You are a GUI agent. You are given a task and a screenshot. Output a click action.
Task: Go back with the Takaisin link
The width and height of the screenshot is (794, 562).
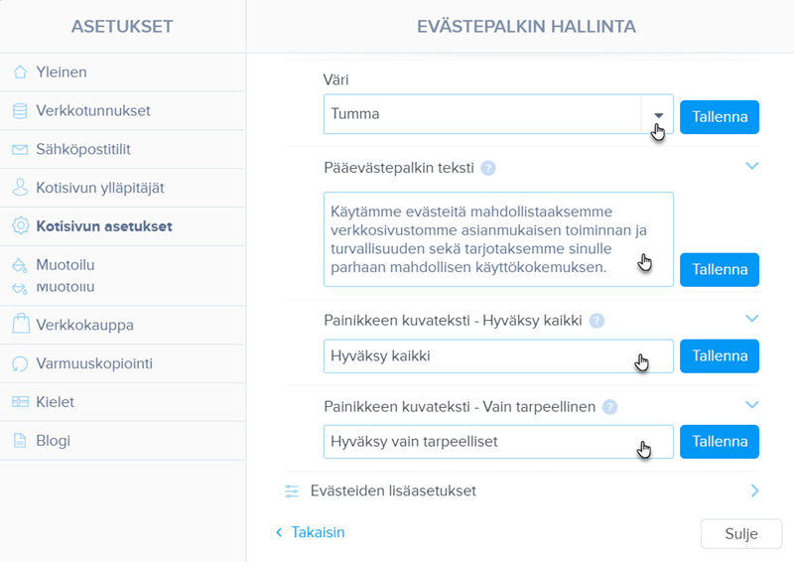pyautogui.click(x=310, y=533)
